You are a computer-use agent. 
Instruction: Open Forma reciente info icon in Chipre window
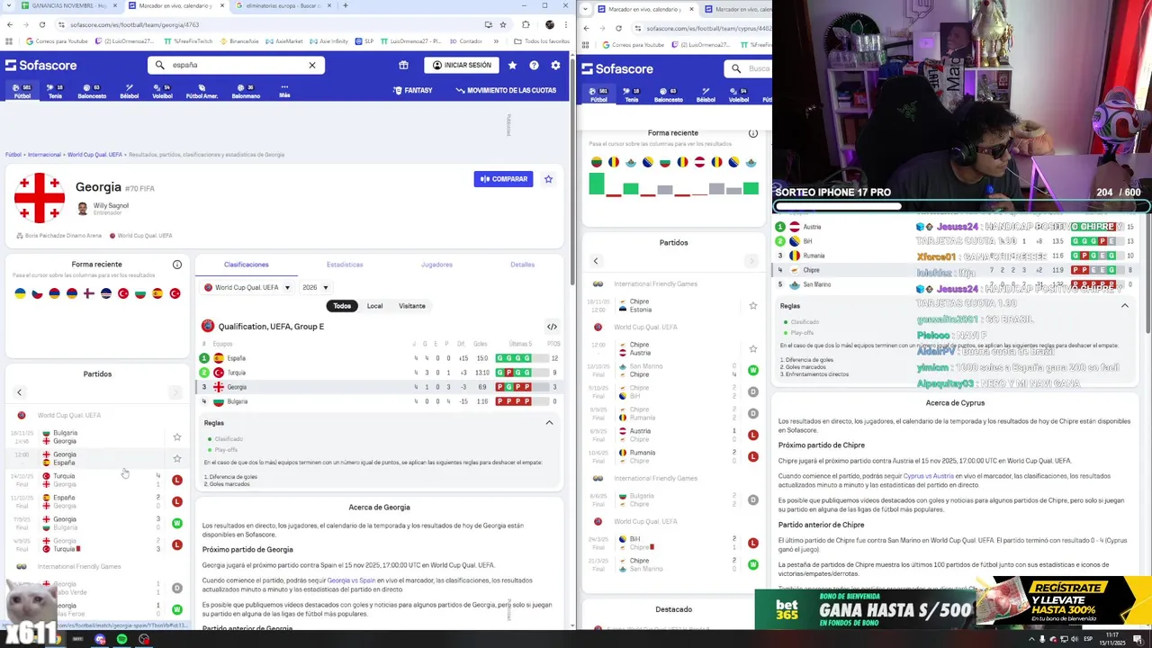[x=753, y=133]
